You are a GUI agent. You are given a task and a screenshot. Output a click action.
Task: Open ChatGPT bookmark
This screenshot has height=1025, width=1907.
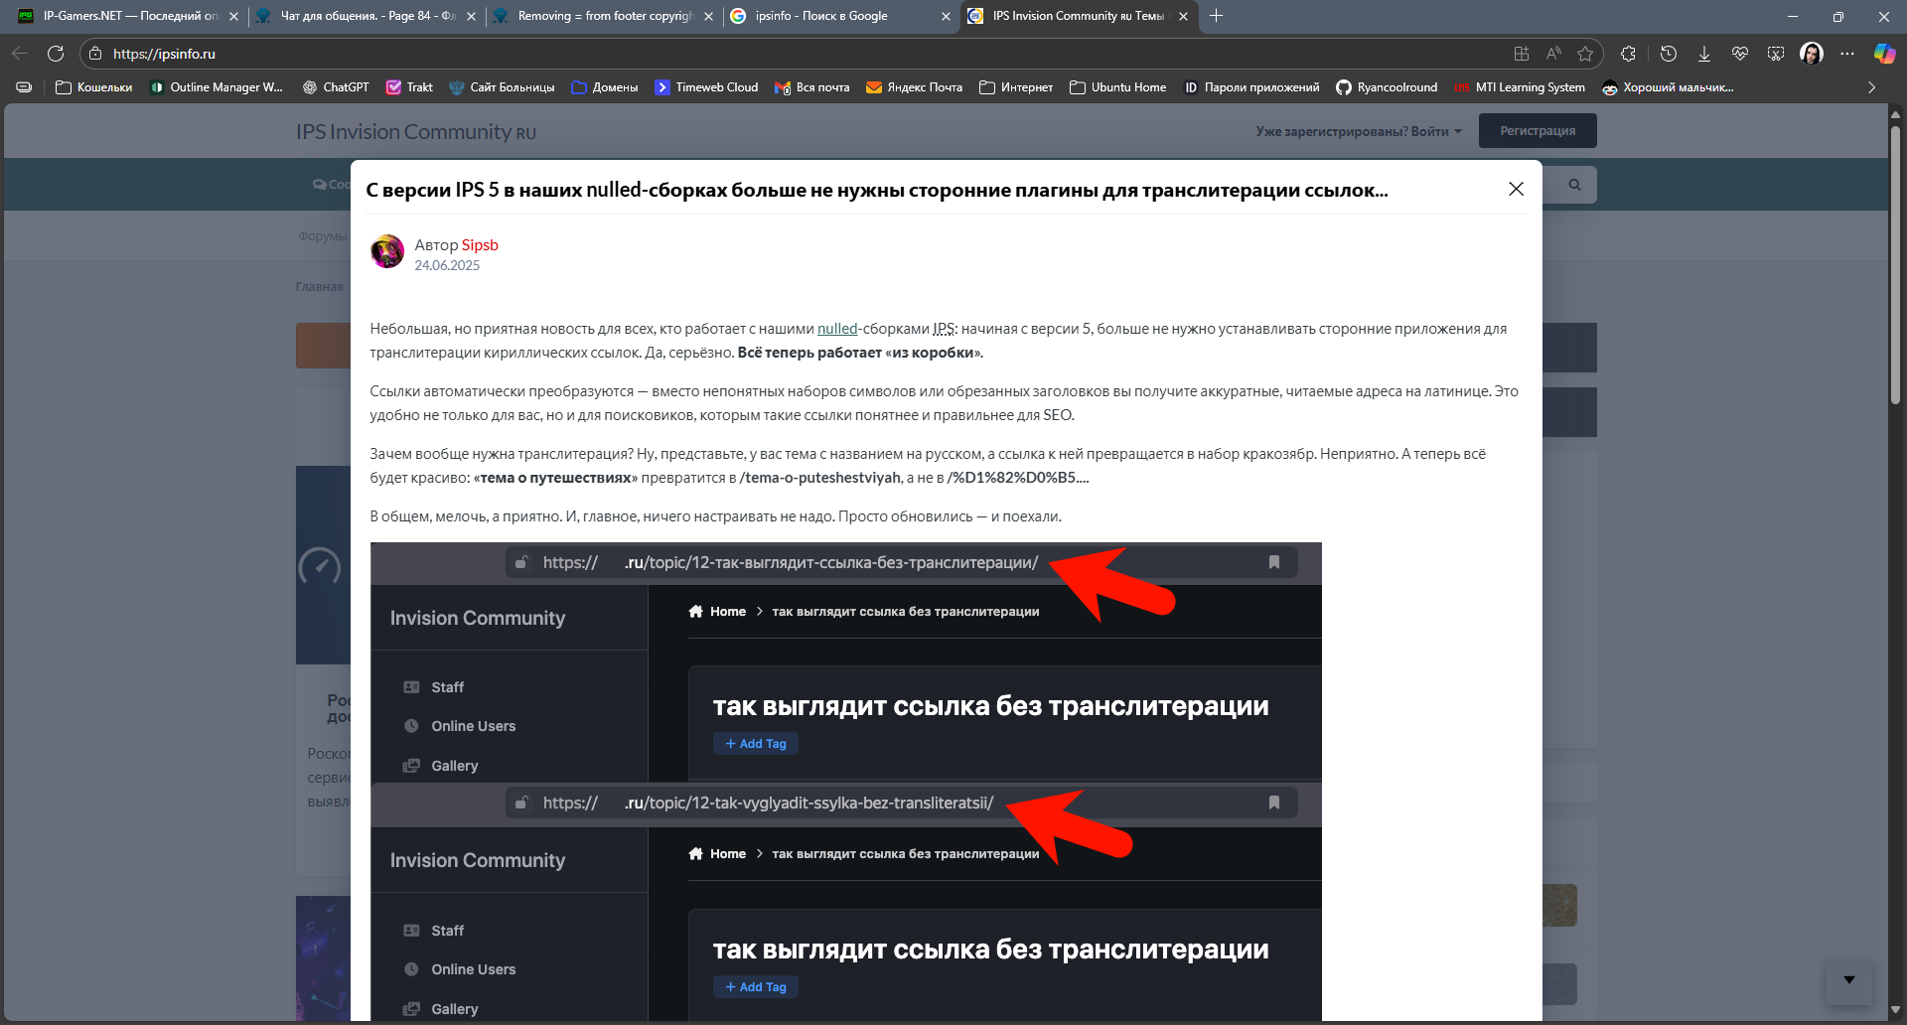336,87
